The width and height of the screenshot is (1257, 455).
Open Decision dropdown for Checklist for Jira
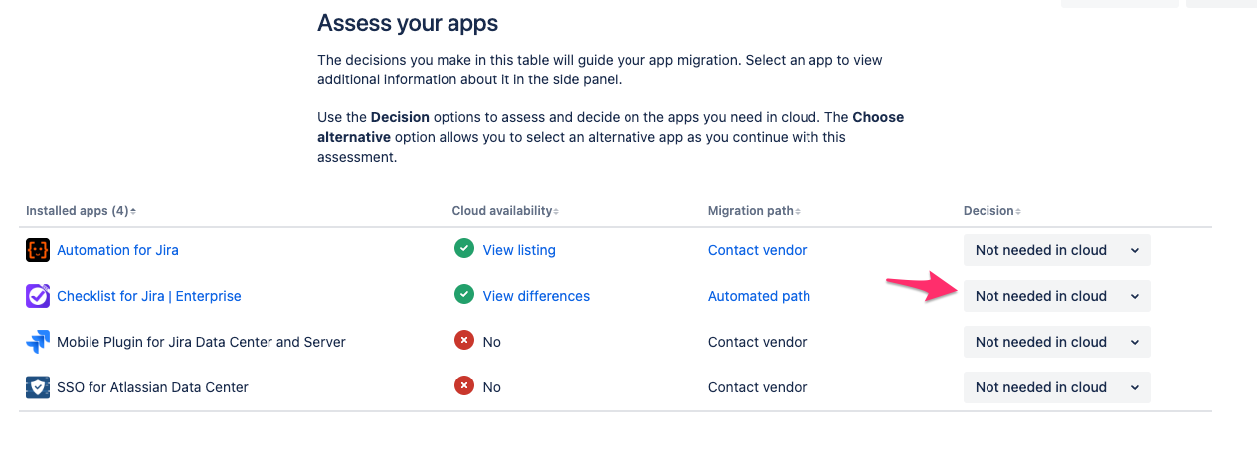click(x=1056, y=296)
